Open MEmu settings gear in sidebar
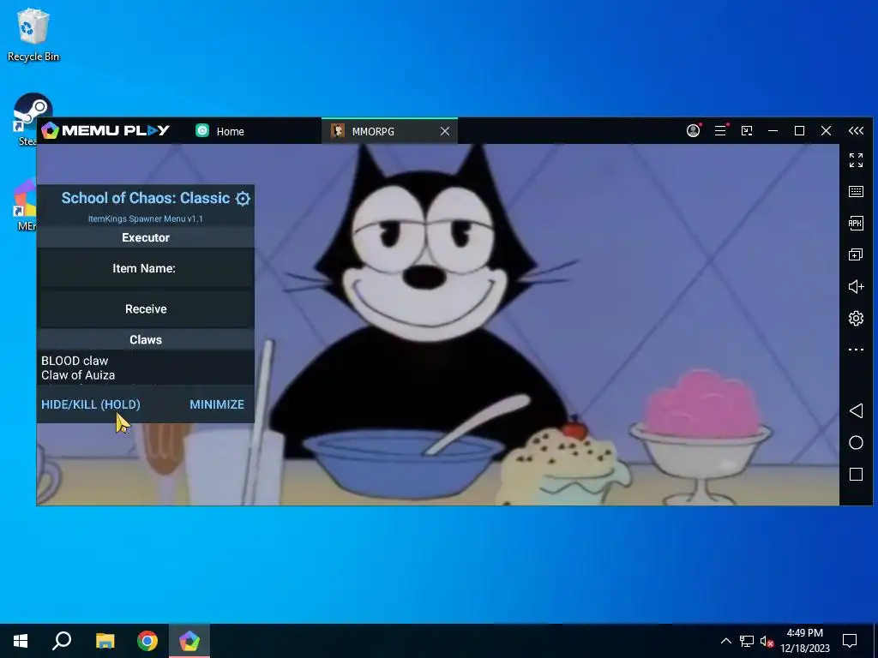 [x=856, y=319]
